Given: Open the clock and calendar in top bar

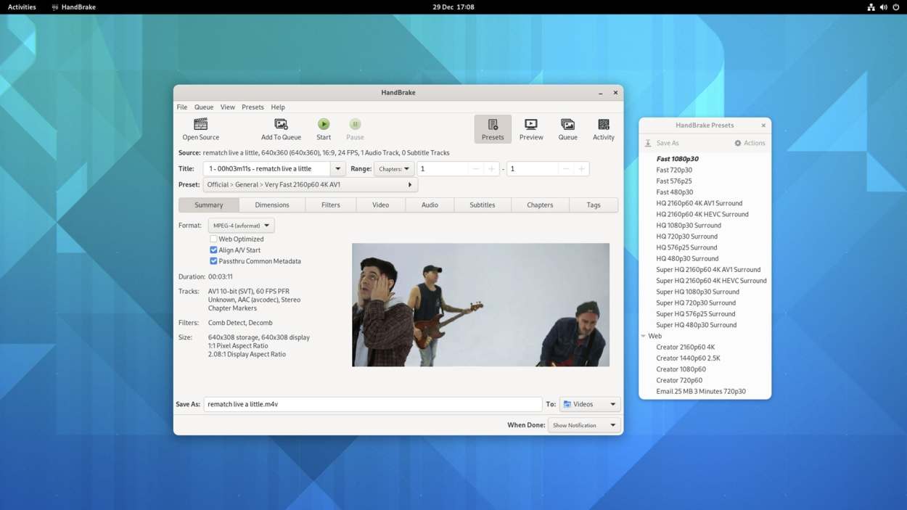Looking at the screenshot, I should point(453,7).
